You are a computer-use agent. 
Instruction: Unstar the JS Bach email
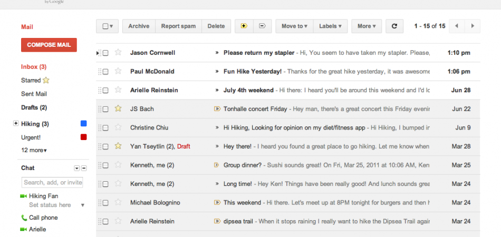point(118,109)
